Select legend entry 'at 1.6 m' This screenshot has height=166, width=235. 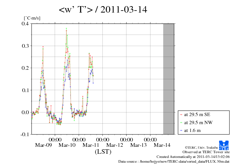192,131
